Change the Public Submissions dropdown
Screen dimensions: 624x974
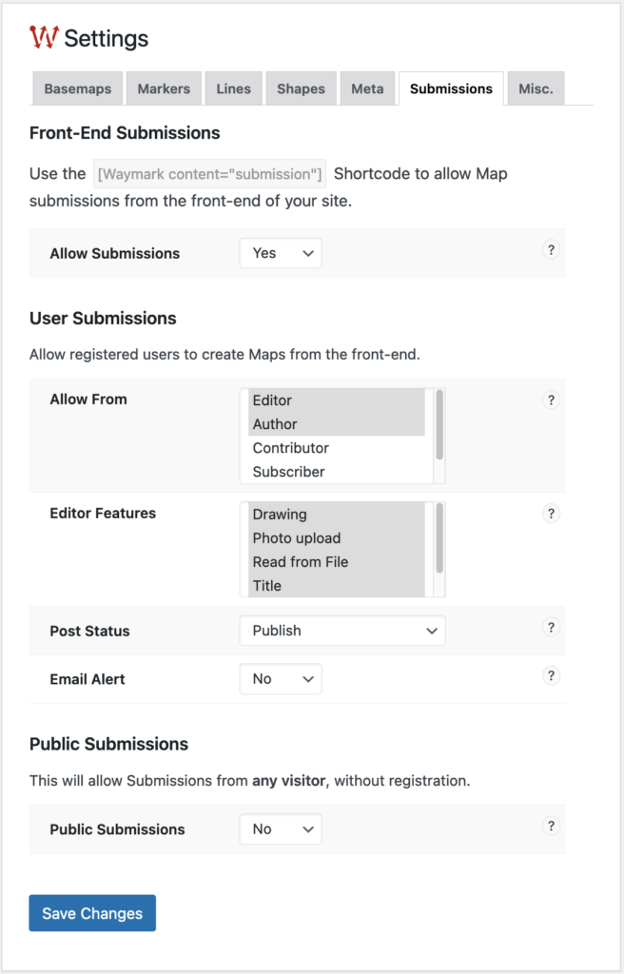click(281, 829)
